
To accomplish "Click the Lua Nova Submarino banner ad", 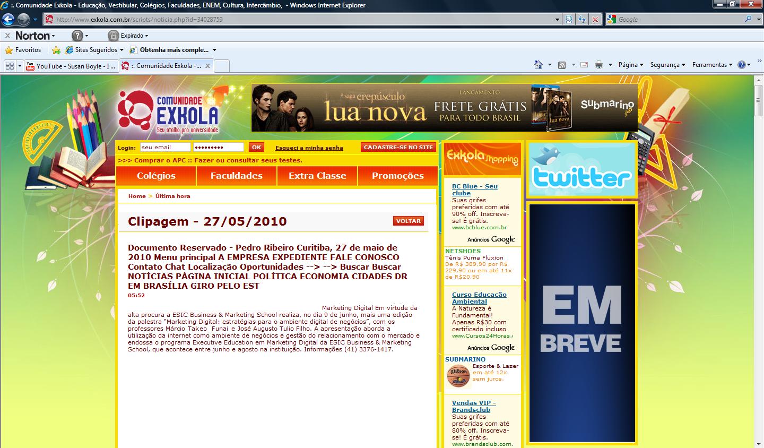I will (x=445, y=108).
